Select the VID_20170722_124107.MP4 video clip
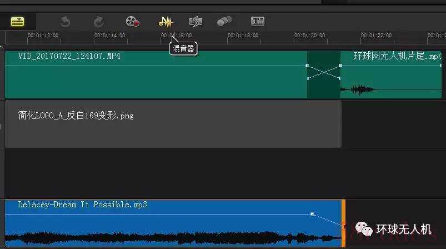Screen dimensions: 446x249 click(x=156, y=75)
